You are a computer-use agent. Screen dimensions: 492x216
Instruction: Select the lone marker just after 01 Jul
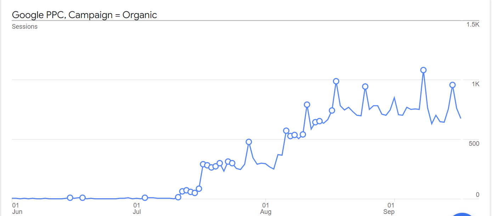coord(145,198)
